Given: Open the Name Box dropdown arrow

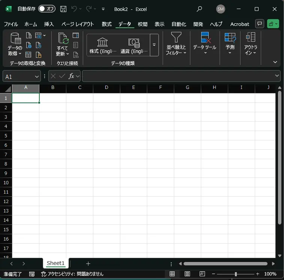Looking at the screenshot, I should (x=37, y=77).
